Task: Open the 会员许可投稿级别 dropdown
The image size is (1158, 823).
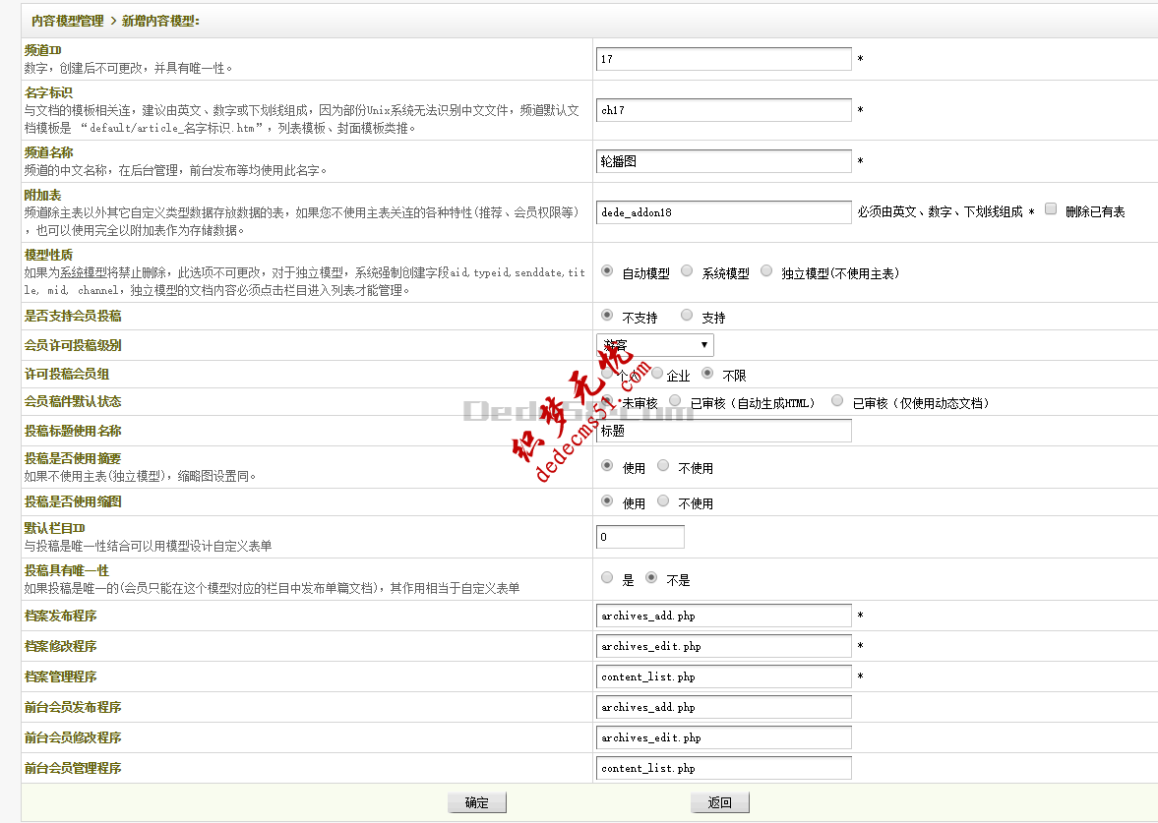Action: (x=655, y=345)
